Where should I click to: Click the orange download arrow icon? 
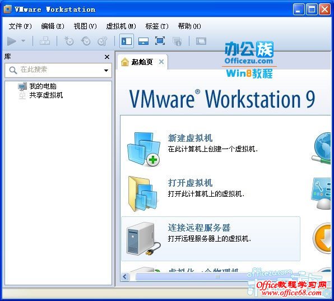[322, 238]
